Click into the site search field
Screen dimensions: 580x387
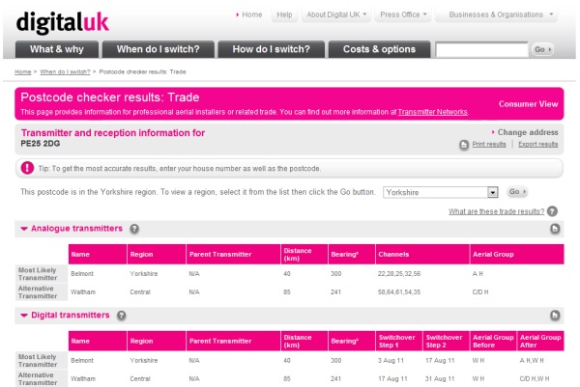482,50
